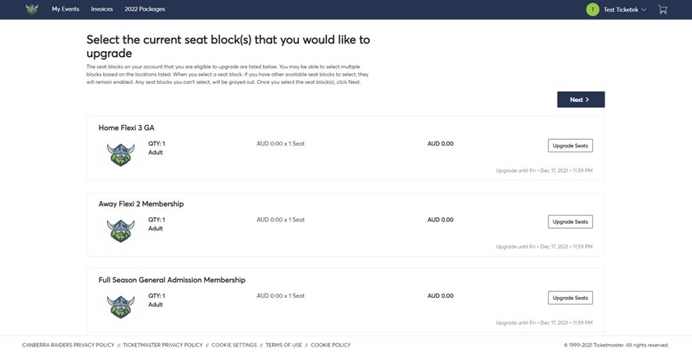Upgrade Seats for Full Season General Admission
The height and width of the screenshot is (353, 692).
point(570,298)
